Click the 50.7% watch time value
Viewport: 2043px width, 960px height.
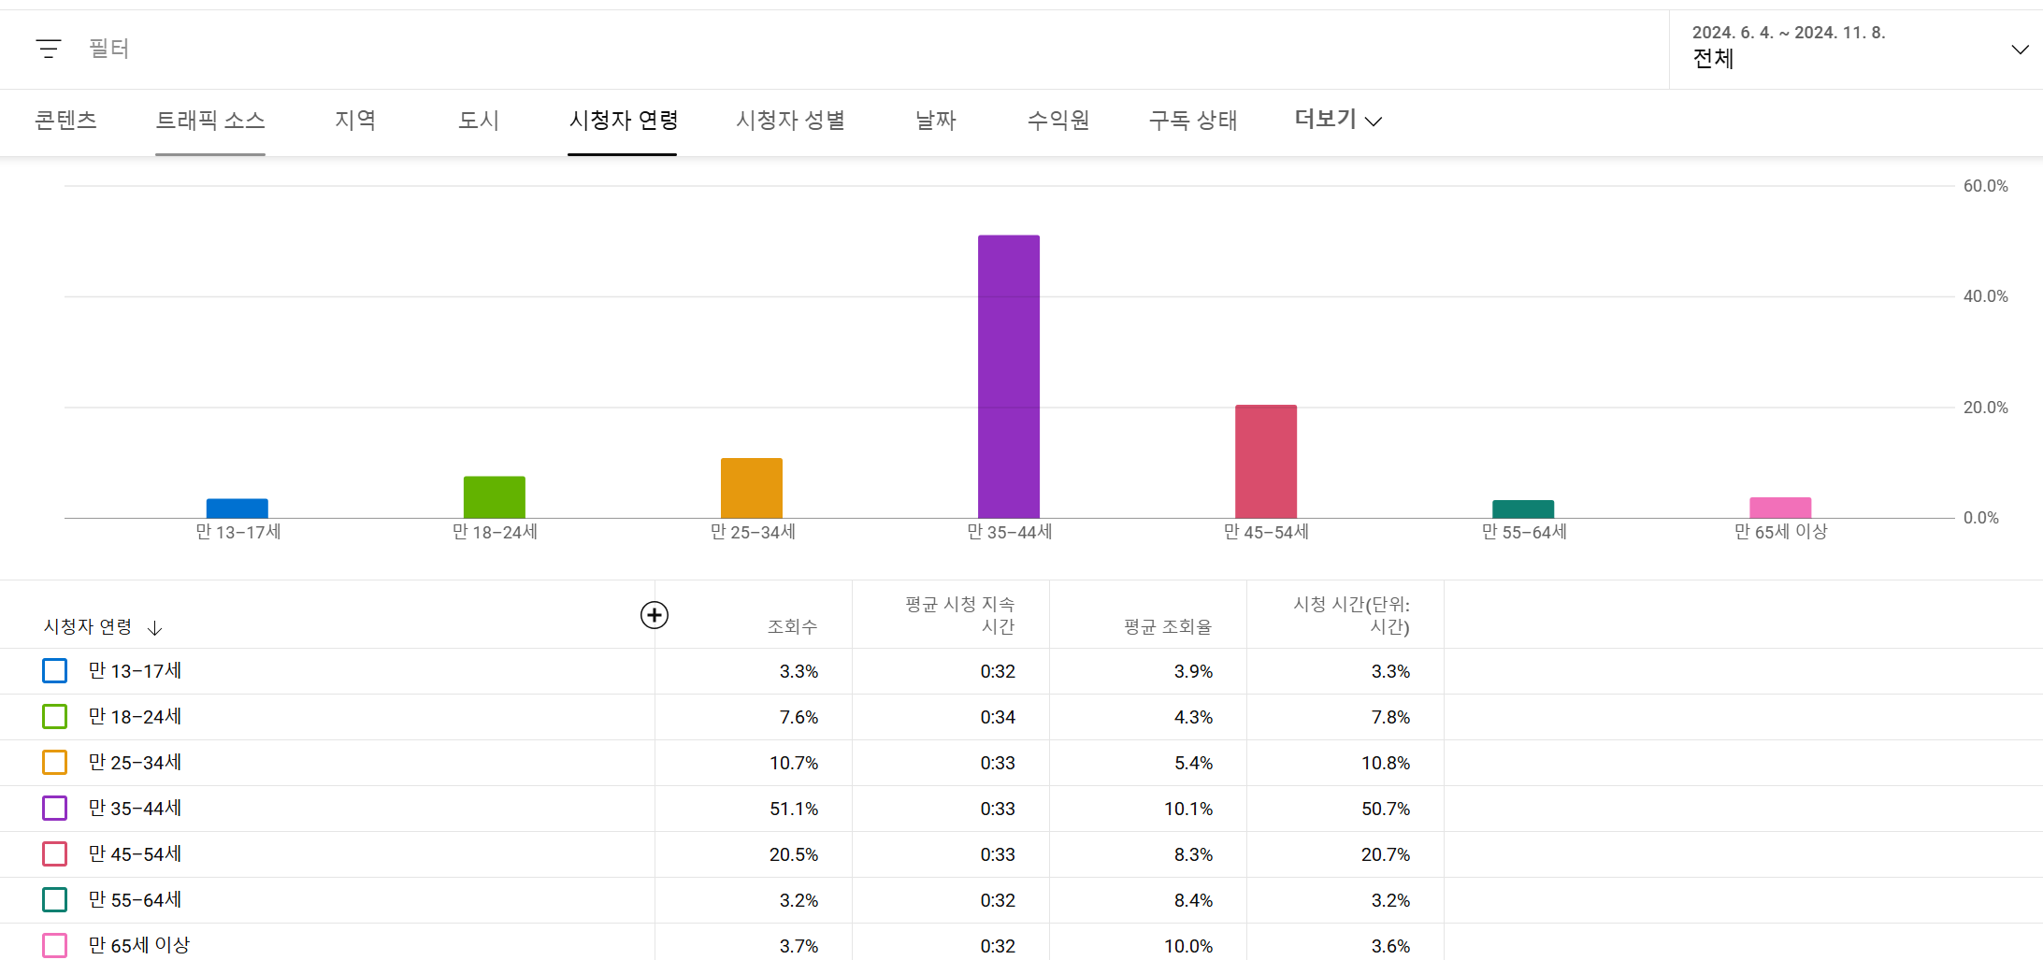(1386, 809)
